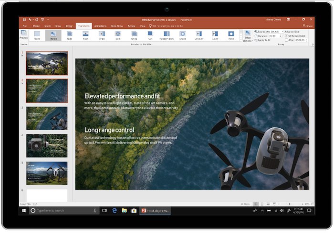Click the Duration value field

[x=274, y=36]
